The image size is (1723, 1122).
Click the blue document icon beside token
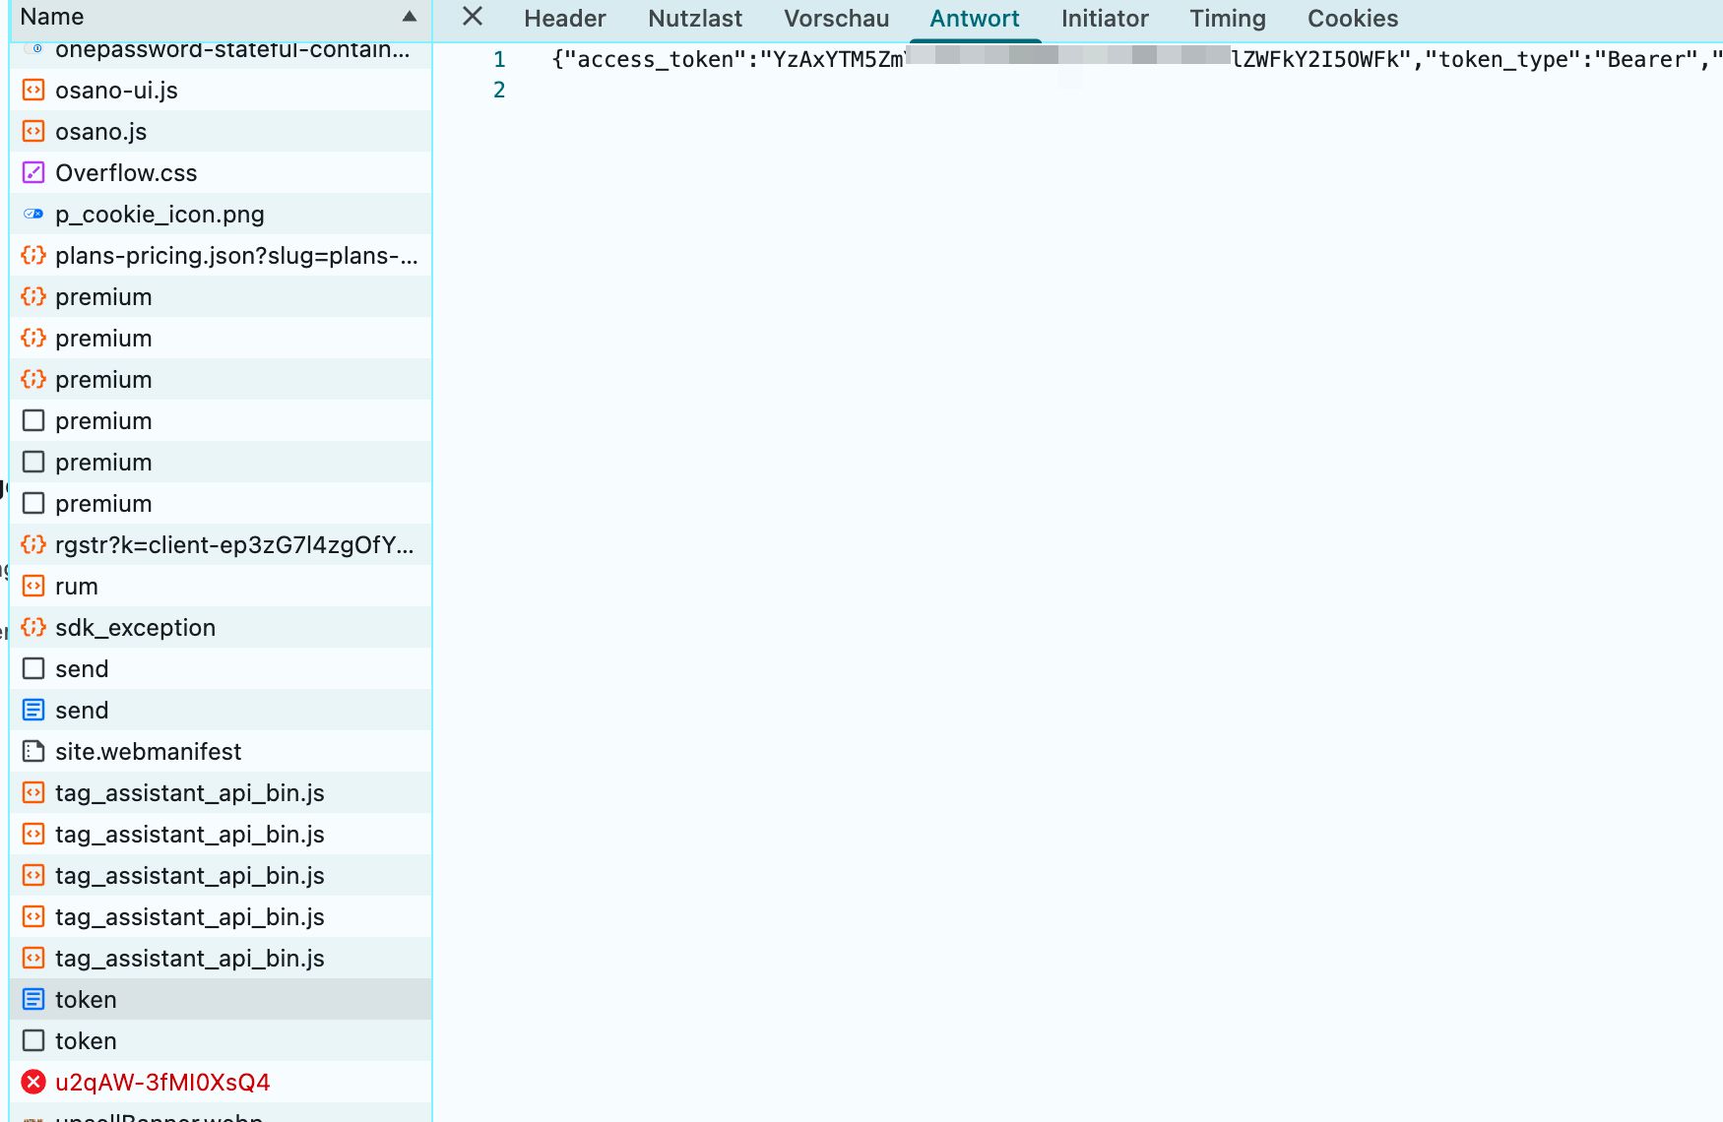tap(33, 1000)
